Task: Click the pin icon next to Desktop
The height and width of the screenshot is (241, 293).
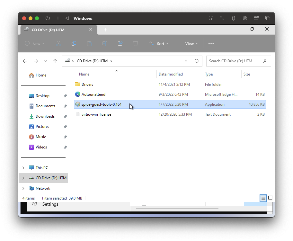Action: [x=65, y=96]
